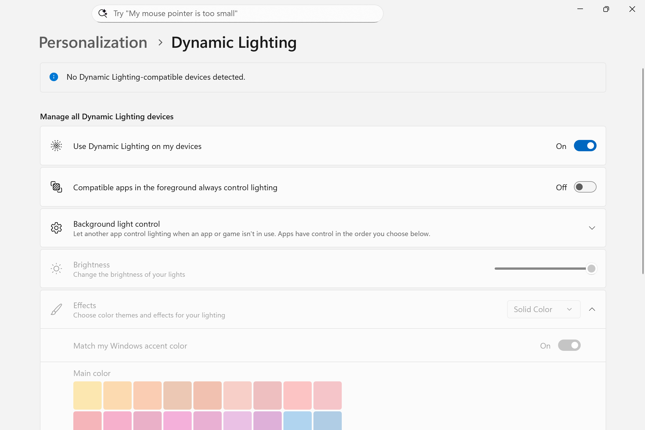
Task: Click the foreground apps layered icon
Action: 56,187
